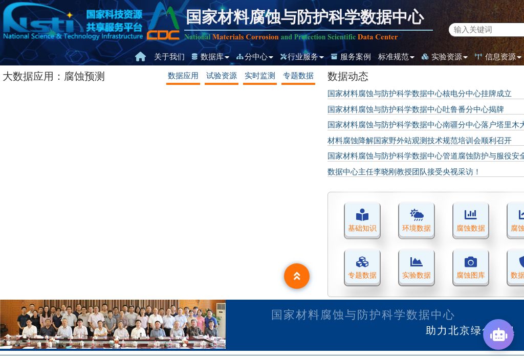524x360 pixels.
Task: Click the home icon in navigation bar
Action: 140,57
